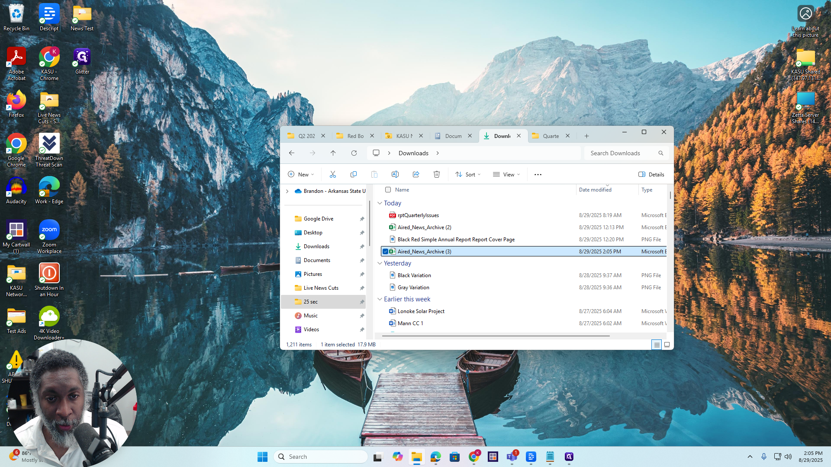Click the Refresh button in navigation bar
The width and height of the screenshot is (831, 467).
[354, 153]
